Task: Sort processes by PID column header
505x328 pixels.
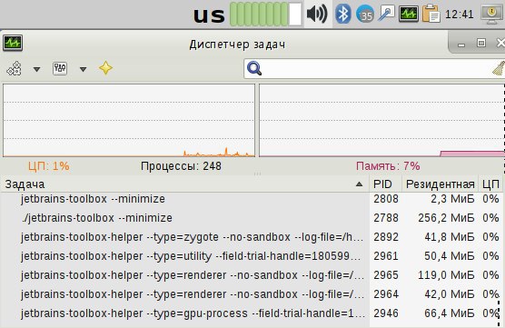Action: [385, 184]
